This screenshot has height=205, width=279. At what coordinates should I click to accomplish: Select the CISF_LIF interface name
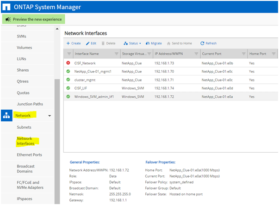pos(81,88)
